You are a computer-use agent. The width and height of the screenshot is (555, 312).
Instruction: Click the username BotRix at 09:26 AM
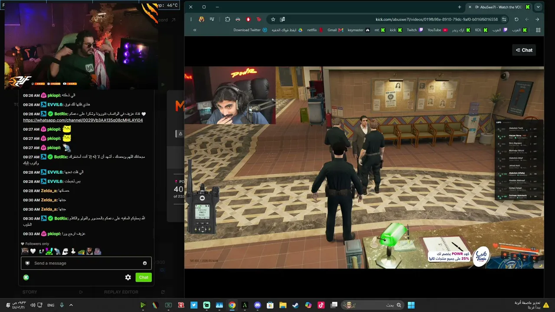(x=61, y=114)
